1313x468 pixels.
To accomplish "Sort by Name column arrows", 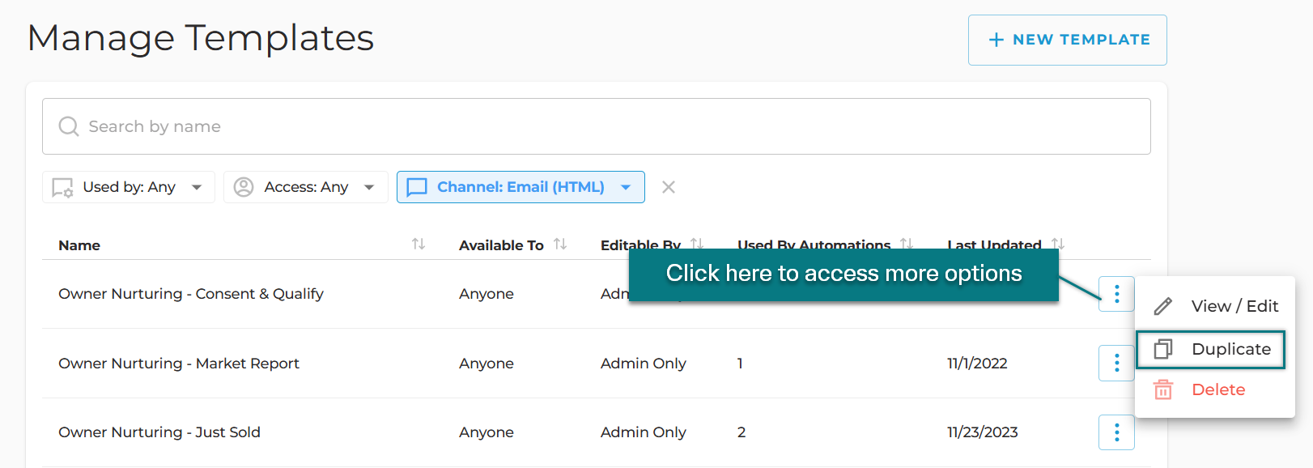I will coord(419,244).
